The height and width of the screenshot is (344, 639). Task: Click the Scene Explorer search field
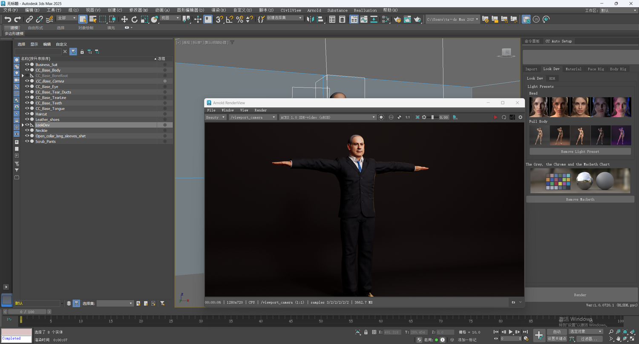(38, 51)
